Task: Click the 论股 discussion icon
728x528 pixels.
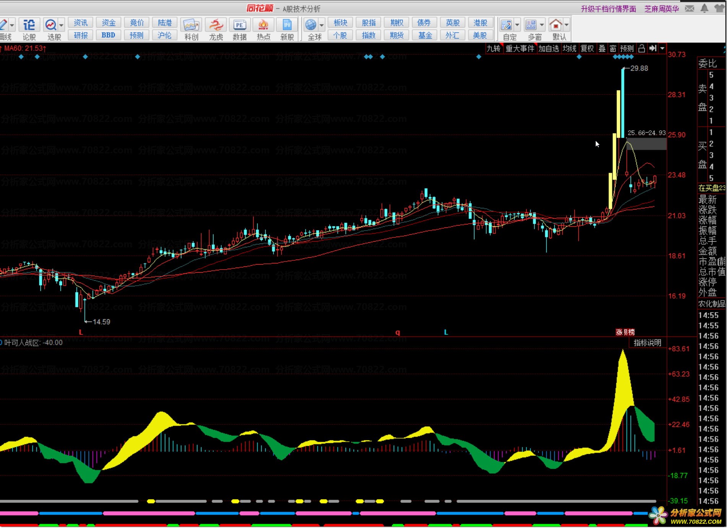Action: coord(29,25)
